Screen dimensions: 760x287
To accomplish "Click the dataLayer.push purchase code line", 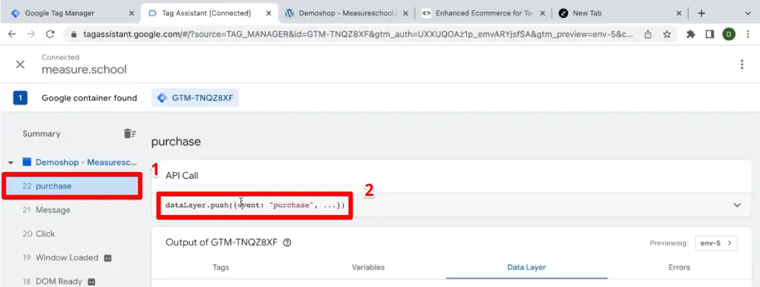I will pos(255,205).
